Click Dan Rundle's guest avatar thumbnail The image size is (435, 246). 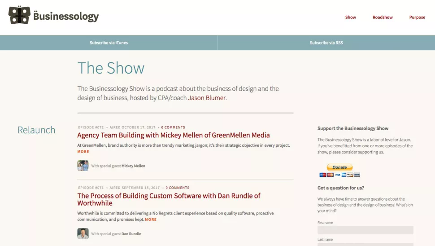83,233
